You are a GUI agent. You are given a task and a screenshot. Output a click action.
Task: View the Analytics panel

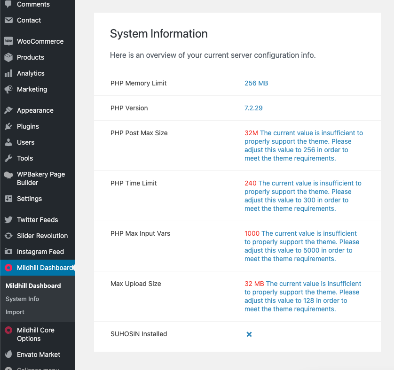point(31,73)
